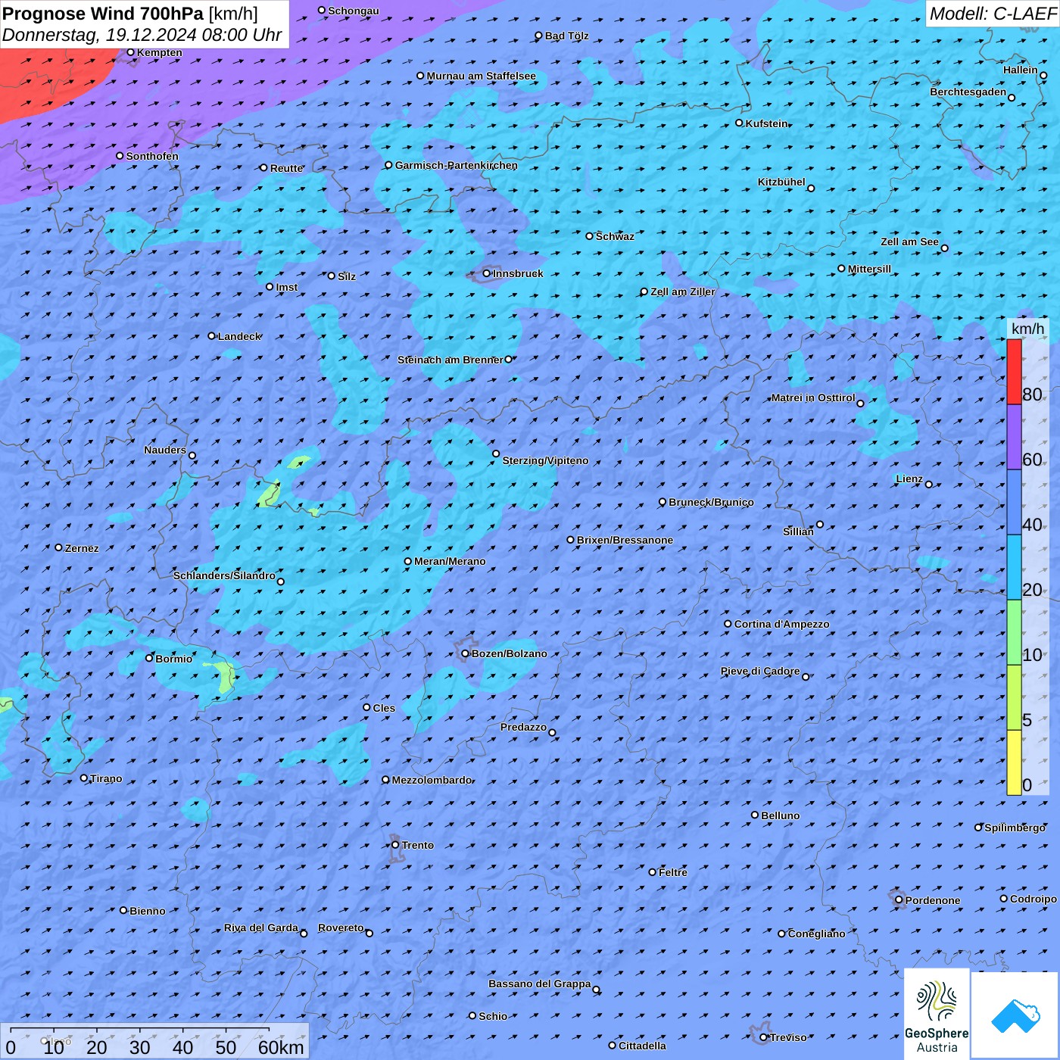Click the 'Rovereto' label
Image resolution: width=1060 pixels, height=1060 pixels.
[x=341, y=927]
